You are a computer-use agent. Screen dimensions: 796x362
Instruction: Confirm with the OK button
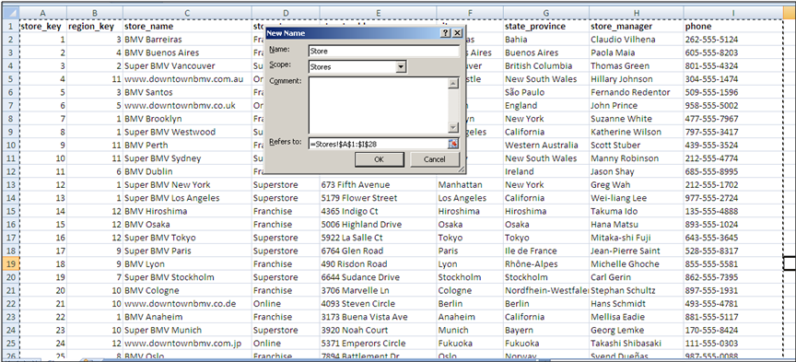coord(380,159)
